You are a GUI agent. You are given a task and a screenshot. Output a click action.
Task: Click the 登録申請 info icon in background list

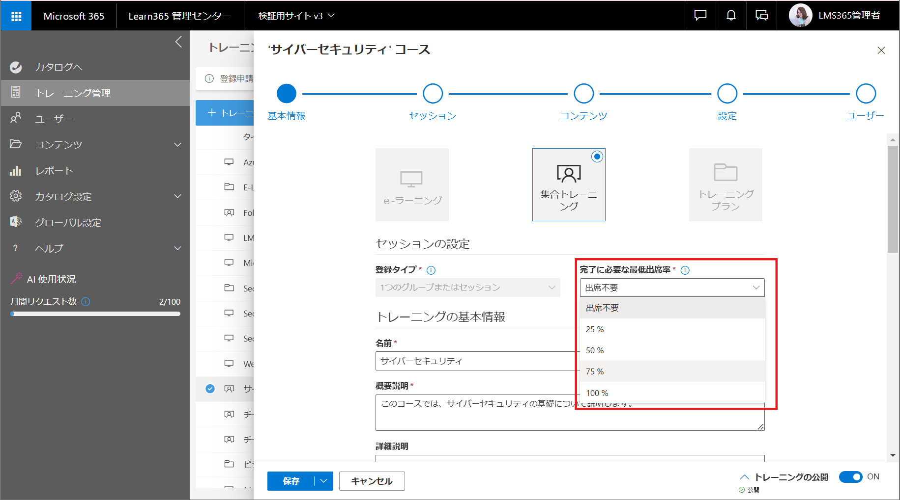point(209,79)
